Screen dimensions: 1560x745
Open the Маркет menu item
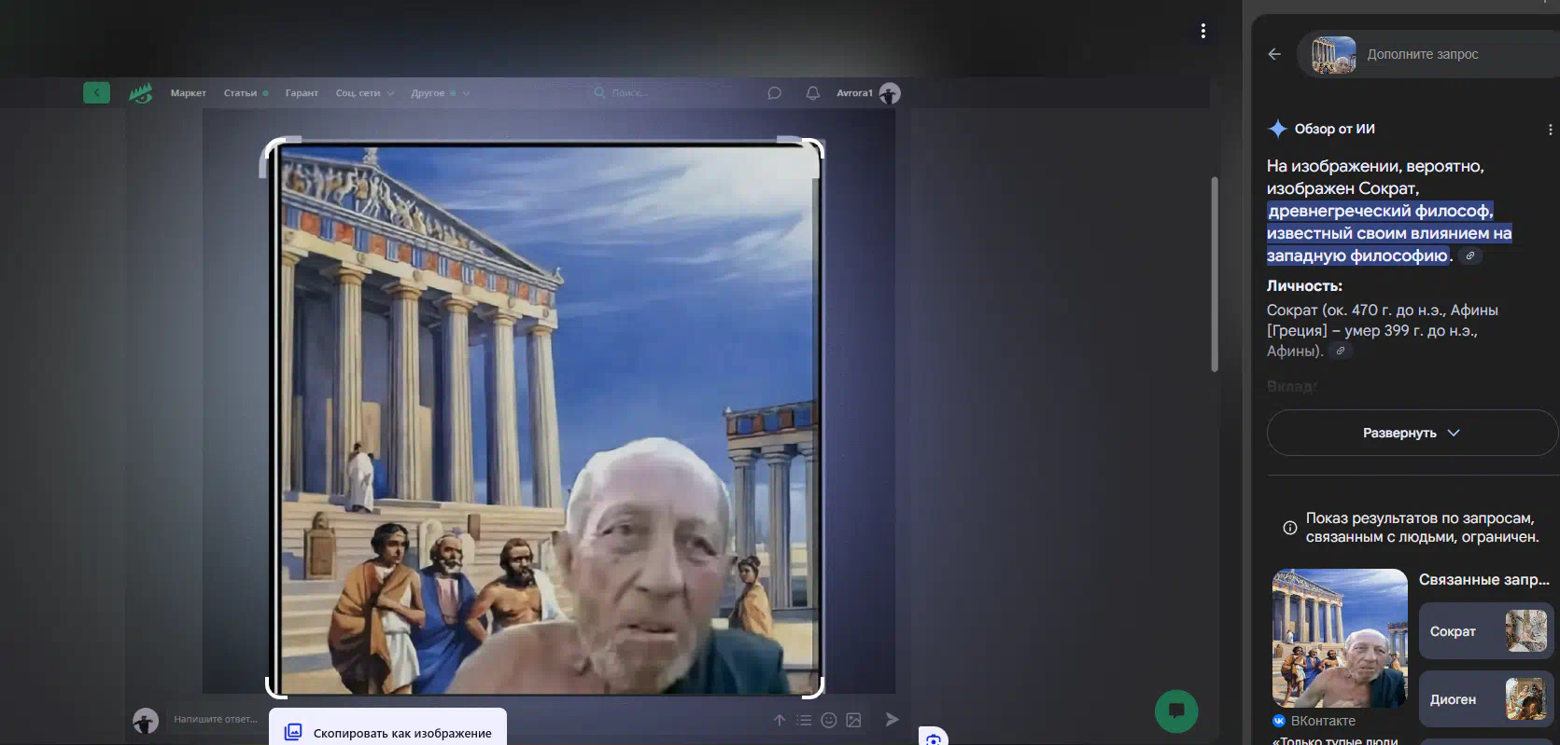tap(188, 93)
